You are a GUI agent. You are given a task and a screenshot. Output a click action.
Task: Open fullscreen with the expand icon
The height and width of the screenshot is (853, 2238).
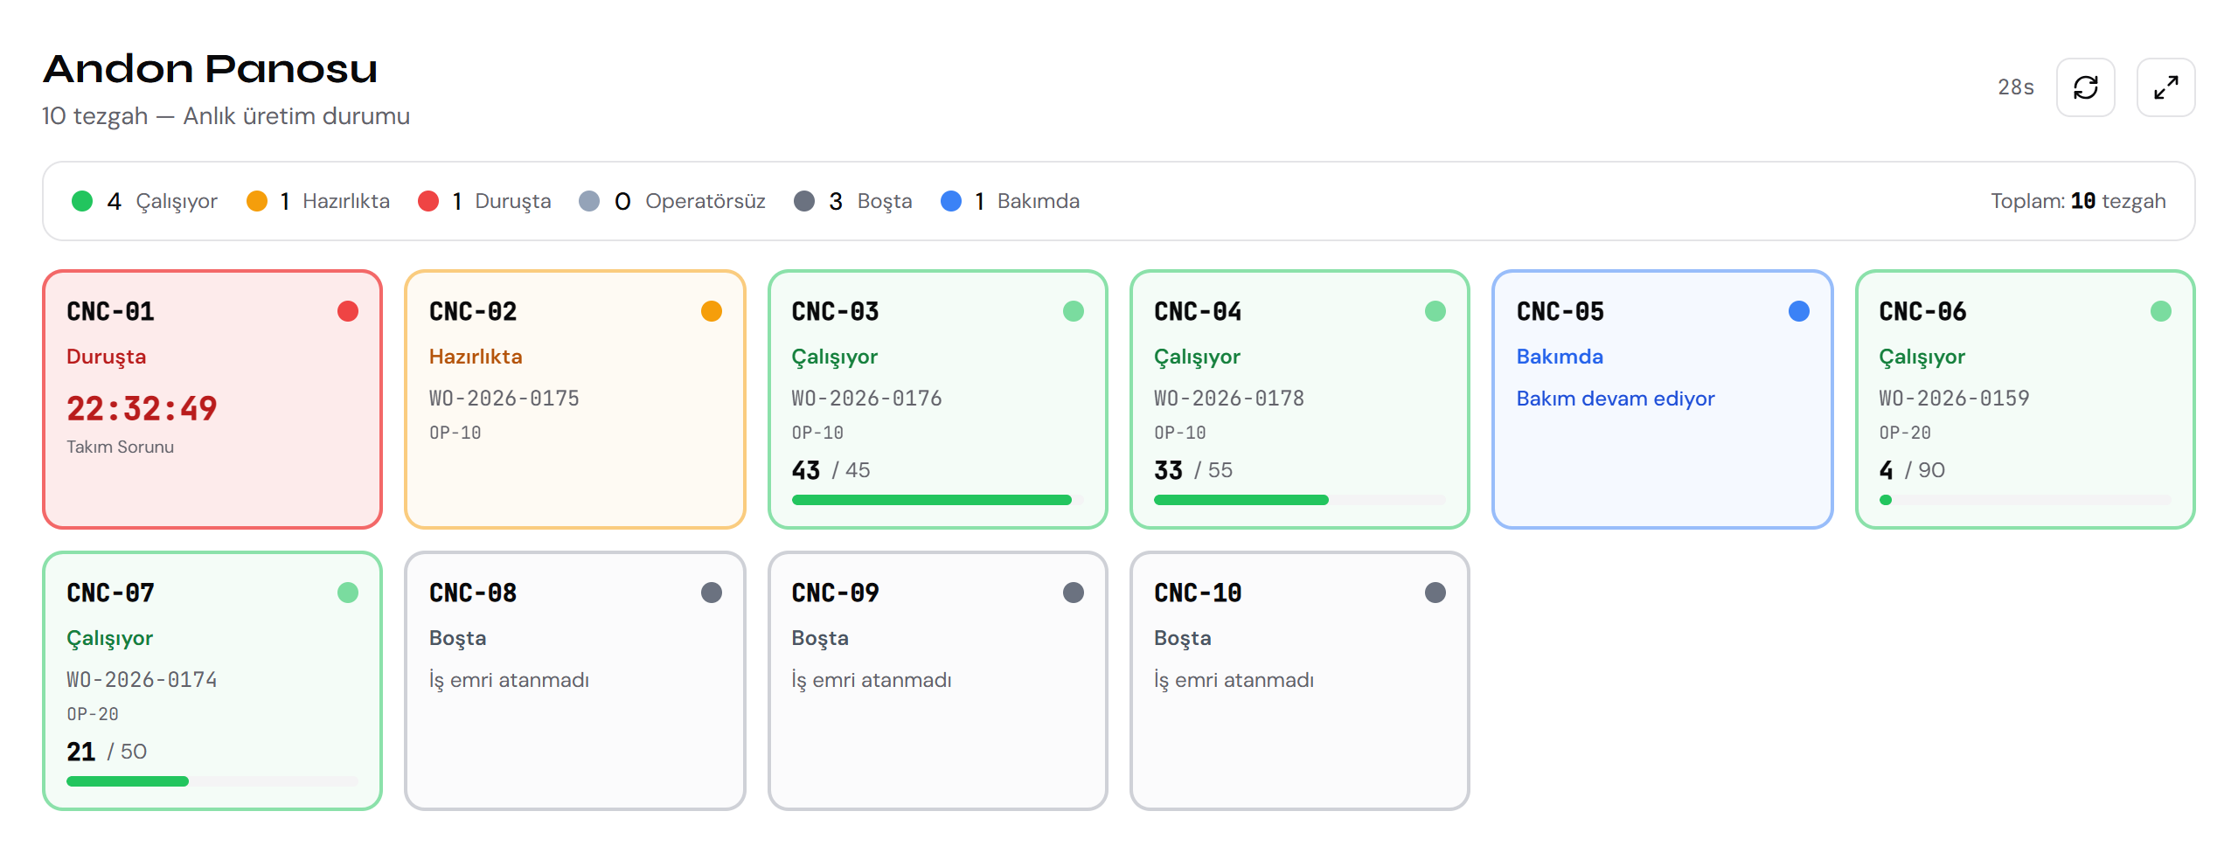click(x=2165, y=87)
